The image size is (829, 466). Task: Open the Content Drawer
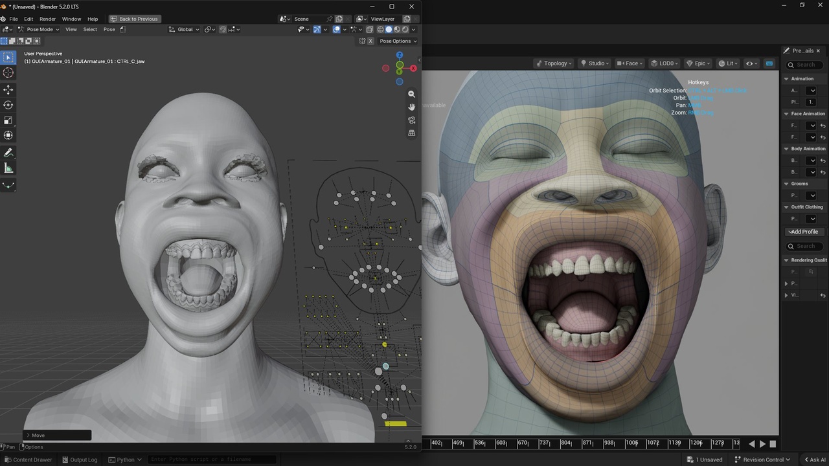[x=28, y=460]
